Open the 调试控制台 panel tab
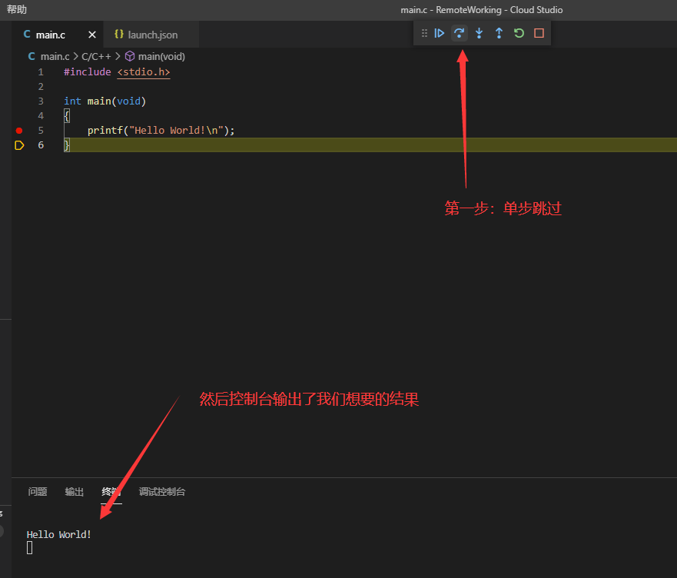Image resolution: width=677 pixels, height=578 pixels. 162,492
